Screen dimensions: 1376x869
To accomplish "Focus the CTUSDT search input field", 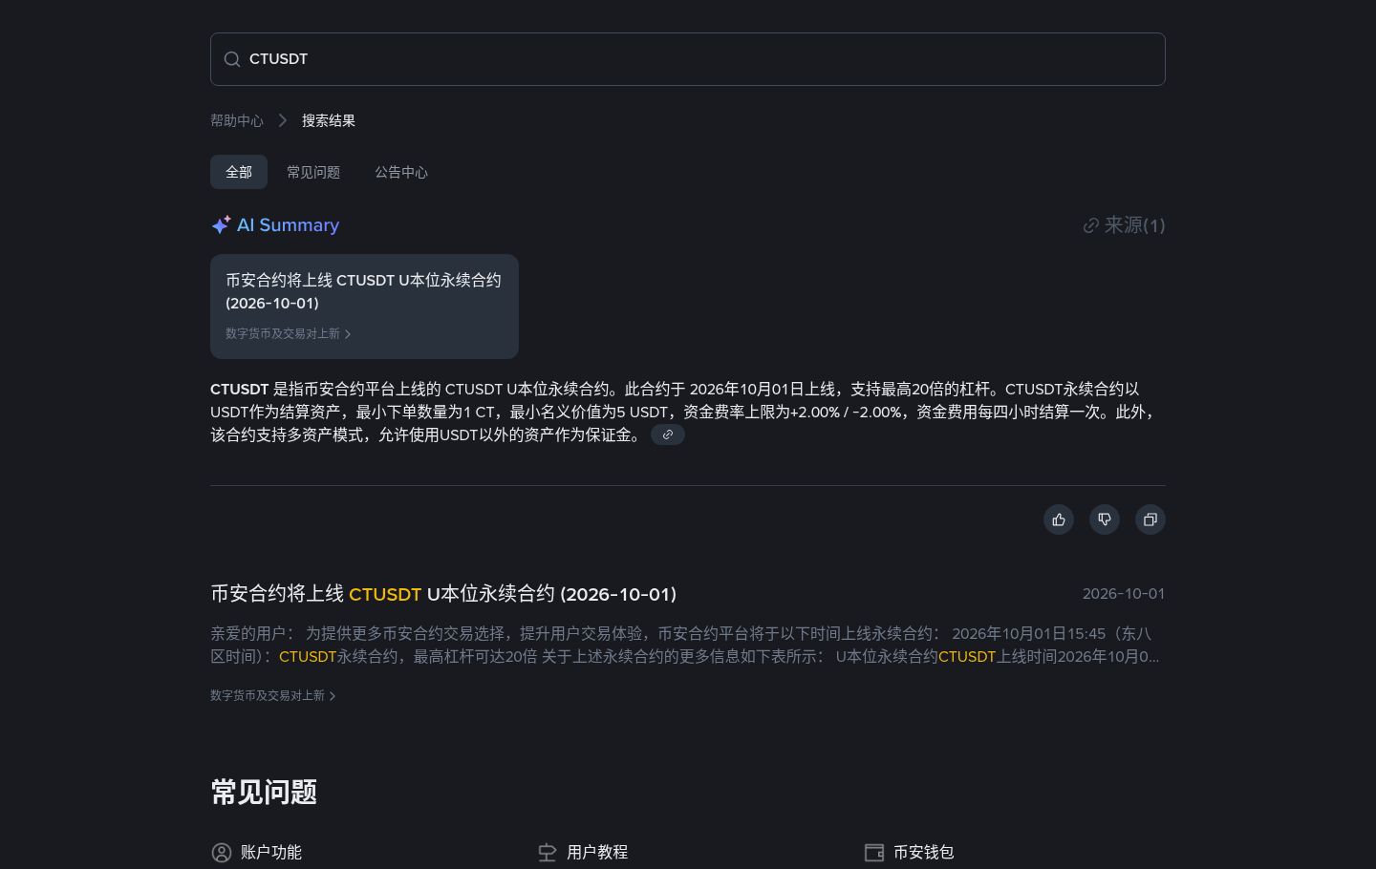I will click(688, 59).
